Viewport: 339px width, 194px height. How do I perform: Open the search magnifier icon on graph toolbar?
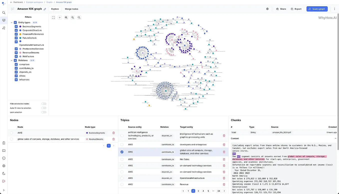click(79, 17)
